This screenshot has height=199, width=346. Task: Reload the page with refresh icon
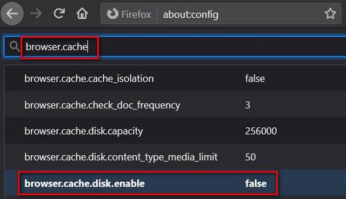click(x=59, y=13)
